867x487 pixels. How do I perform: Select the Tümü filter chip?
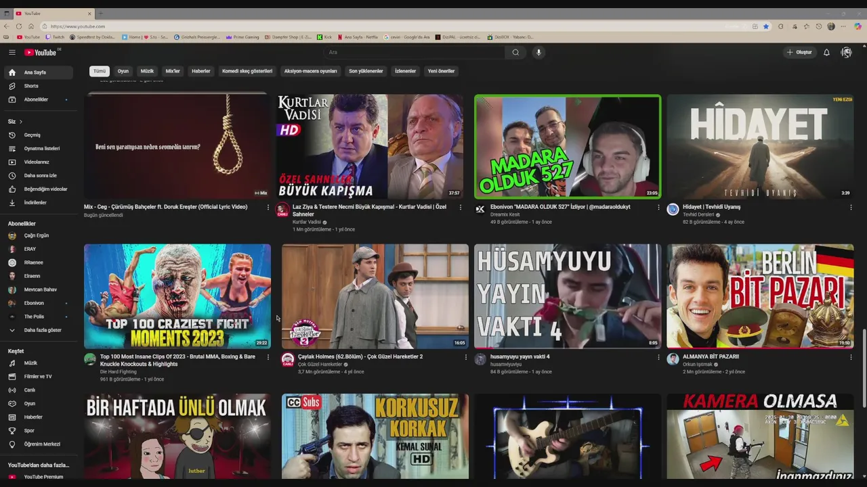tap(100, 71)
